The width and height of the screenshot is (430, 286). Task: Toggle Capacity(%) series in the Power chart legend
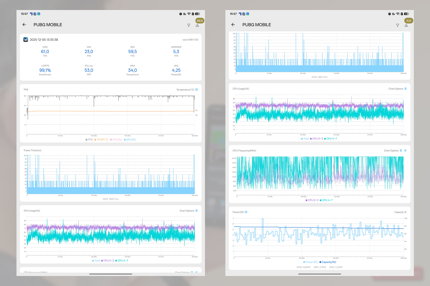(328, 262)
